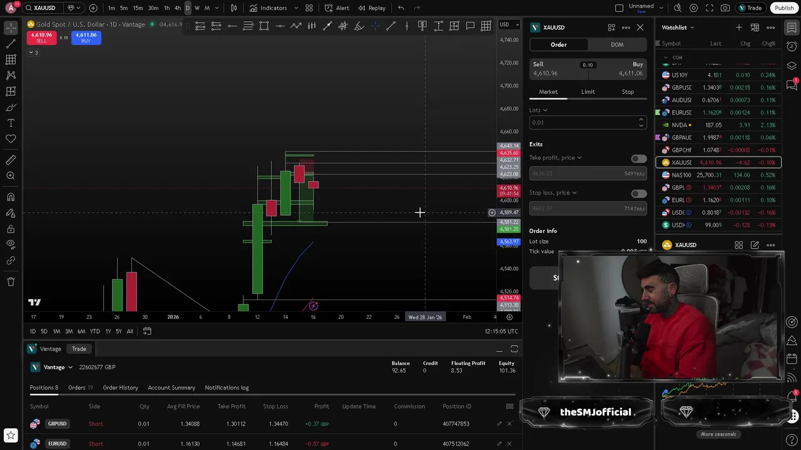
Task: Click the compare or add symbol plus icon
Action: 93,8
